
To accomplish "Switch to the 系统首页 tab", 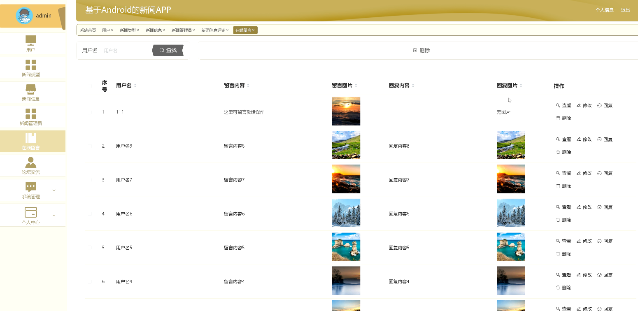I will pos(88,30).
